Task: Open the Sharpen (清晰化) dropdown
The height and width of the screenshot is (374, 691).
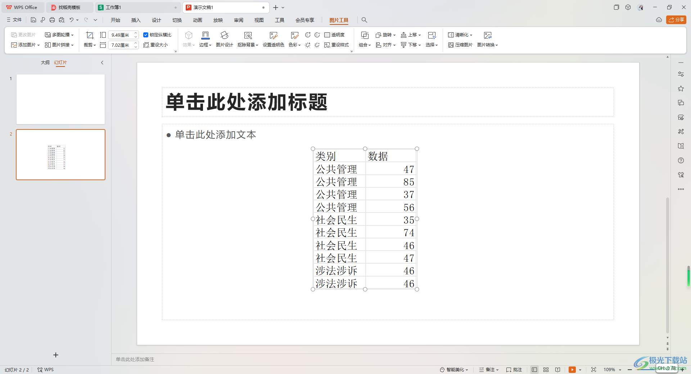Action: click(460, 35)
